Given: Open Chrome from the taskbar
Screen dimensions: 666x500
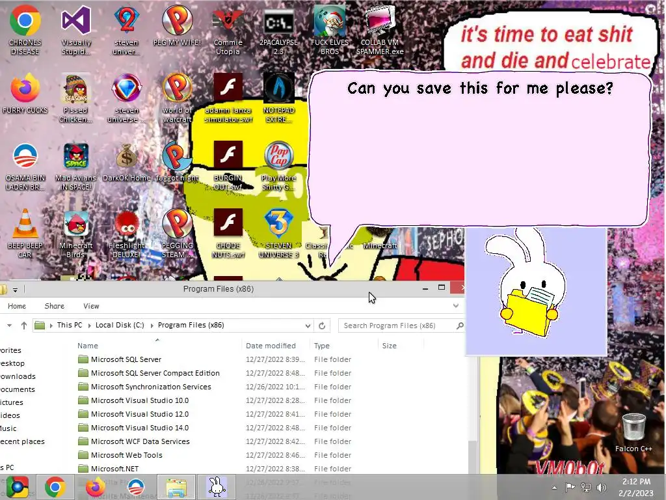Looking at the screenshot, I should 55,487.
